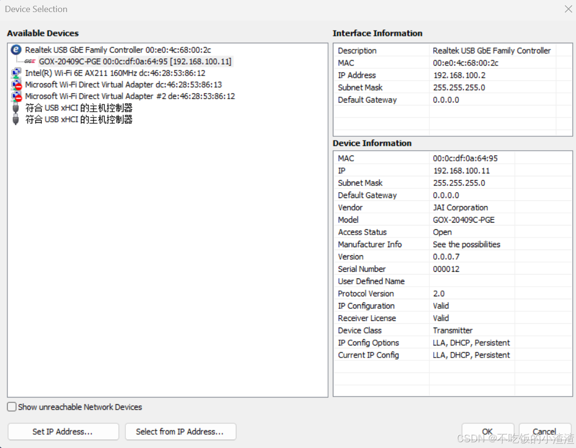Enable Show unreachable Network Devices
Image resolution: width=576 pixels, height=448 pixels.
[11, 407]
